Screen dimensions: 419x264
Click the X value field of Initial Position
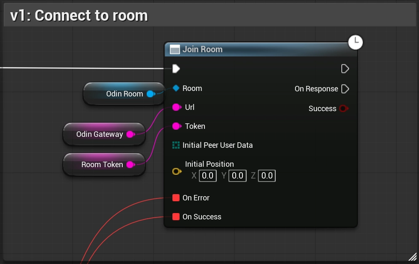(x=207, y=176)
